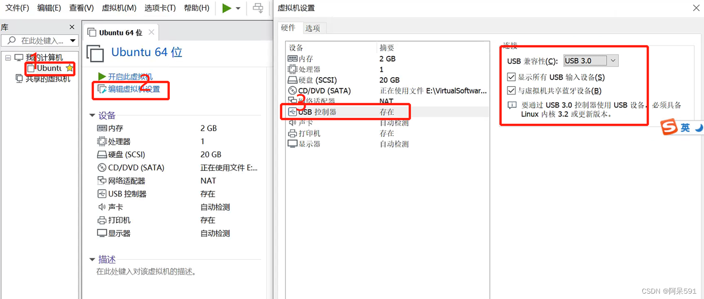Click the favorite star beside Ubuntu

[x=70, y=68]
